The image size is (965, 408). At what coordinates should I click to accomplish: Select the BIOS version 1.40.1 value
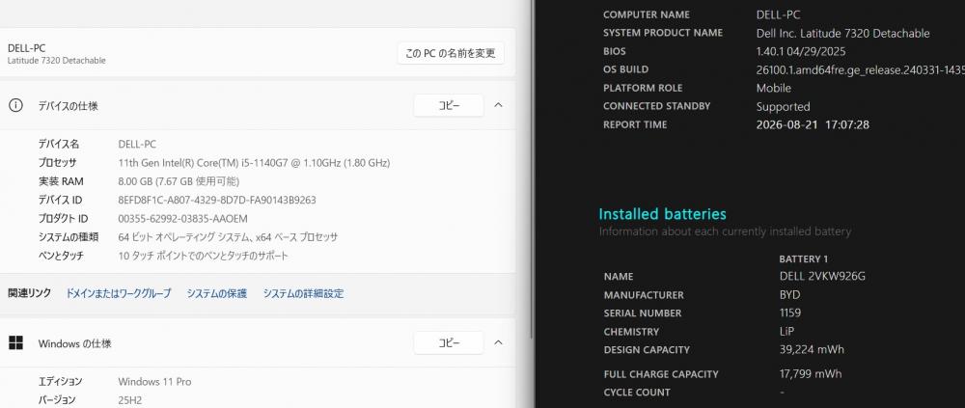[x=801, y=51]
